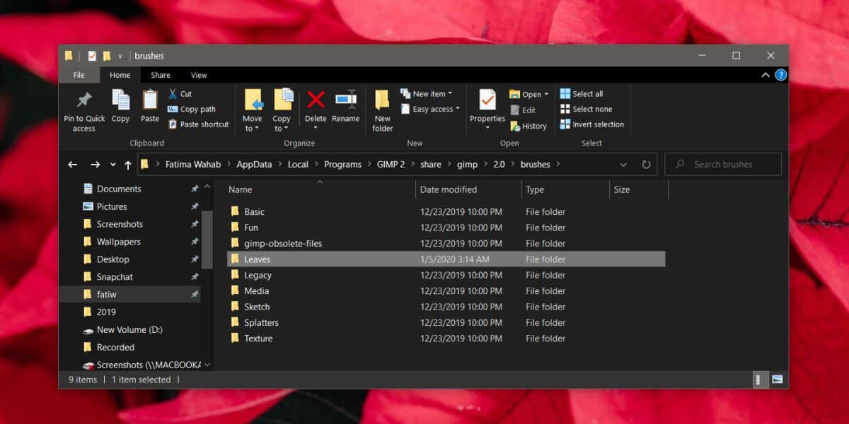This screenshot has height=424, width=849.
Task: Click the Cut scissors option
Action: click(180, 93)
